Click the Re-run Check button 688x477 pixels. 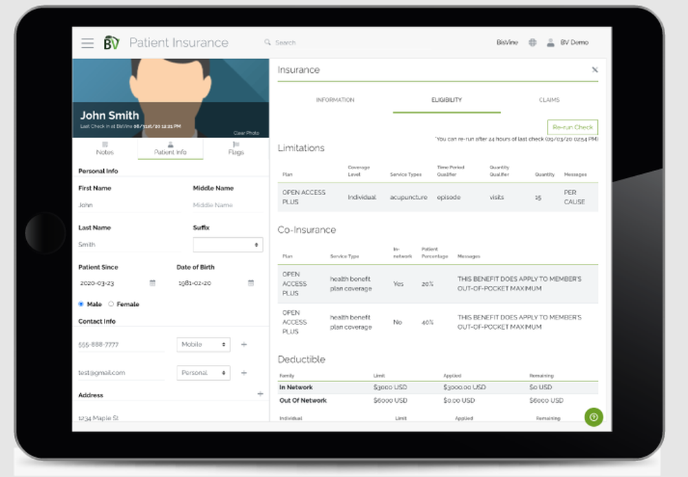[572, 127]
